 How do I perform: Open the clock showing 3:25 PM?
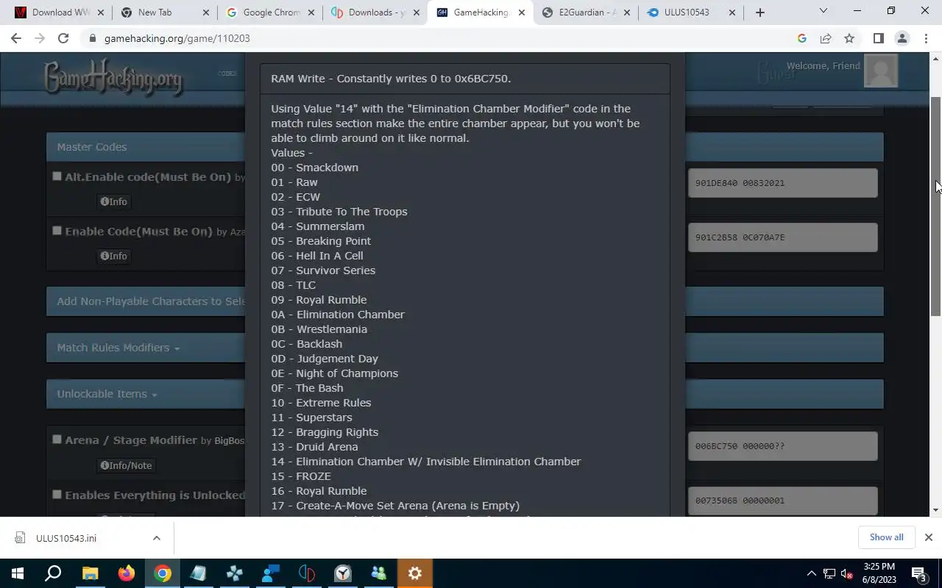tap(879, 573)
